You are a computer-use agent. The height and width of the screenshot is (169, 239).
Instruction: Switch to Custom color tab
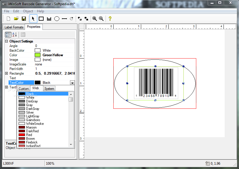pos(24,89)
